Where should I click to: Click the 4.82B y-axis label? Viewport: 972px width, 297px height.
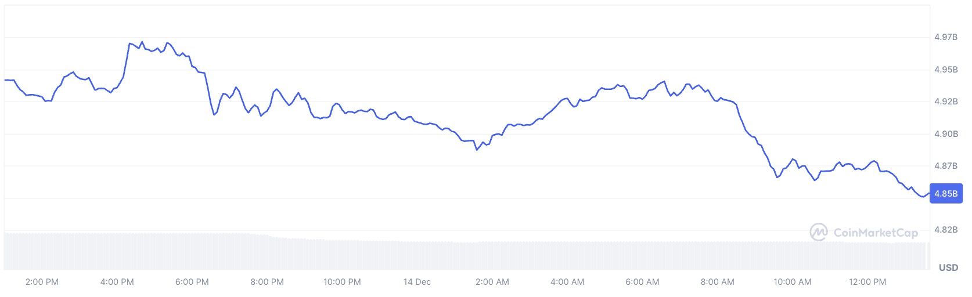click(946, 230)
